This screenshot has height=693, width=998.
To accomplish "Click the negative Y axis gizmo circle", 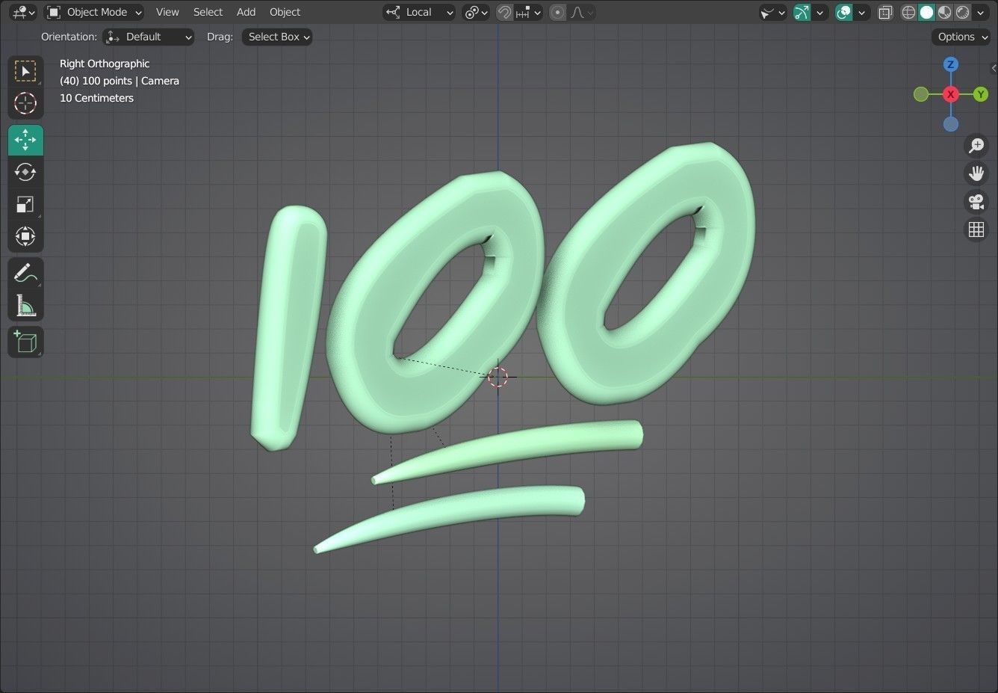I will (x=921, y=94).
